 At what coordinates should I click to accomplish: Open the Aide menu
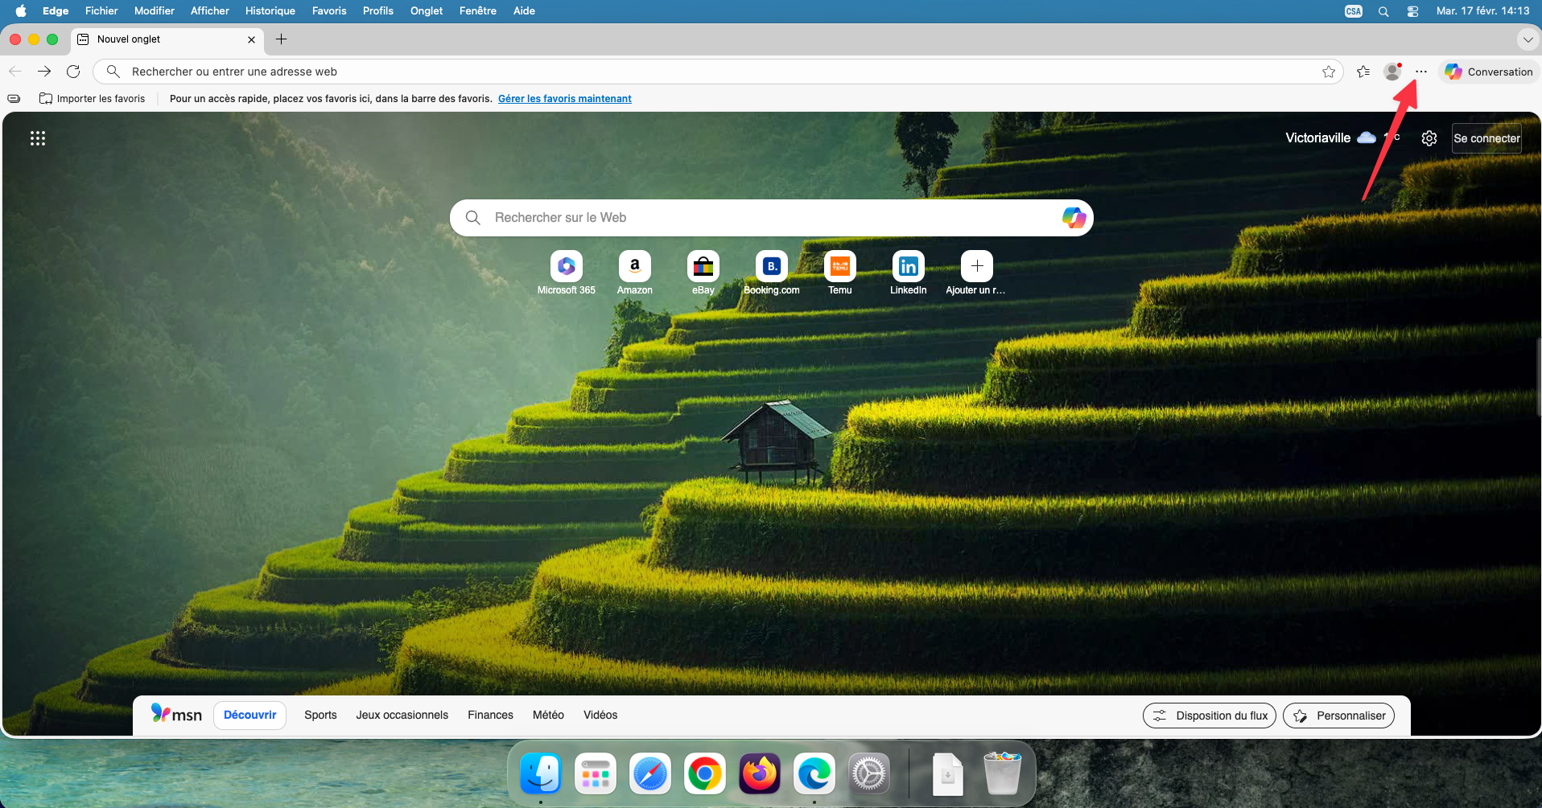pyautogui.click(x=524, y=10)
